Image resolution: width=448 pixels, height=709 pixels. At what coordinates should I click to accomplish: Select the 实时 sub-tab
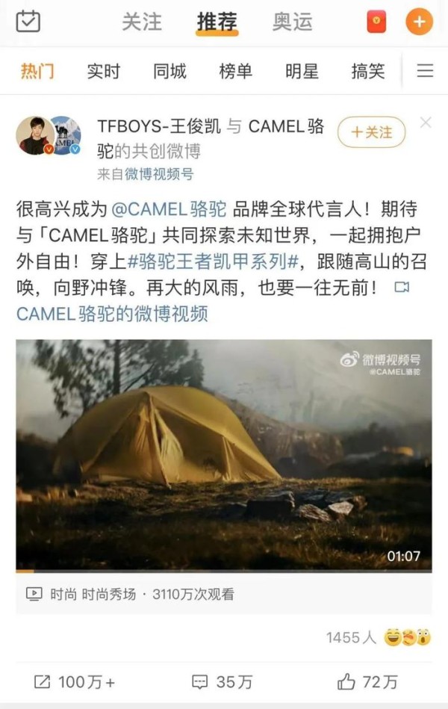104,72
